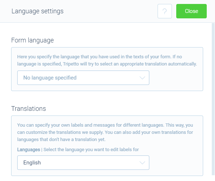215x181 pixels.
Task: Click the vertical scrollbar on the right
Action: click(x=213, y=99)
